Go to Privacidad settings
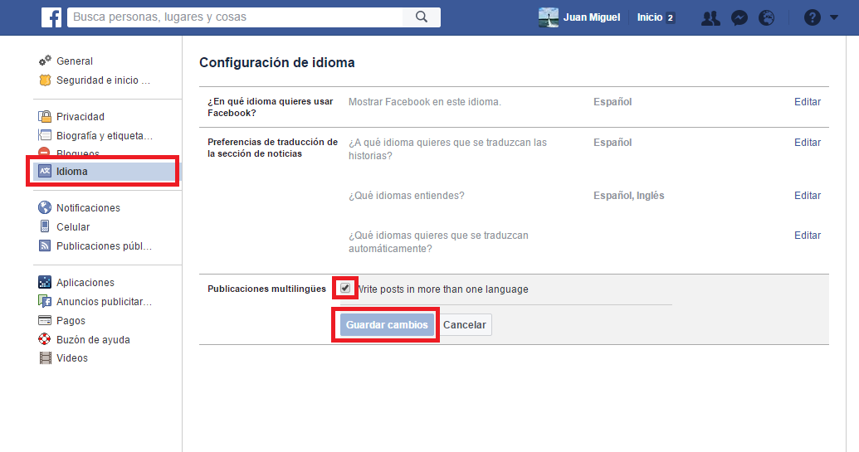Screen dimensions: 859x452 (80, 117)
